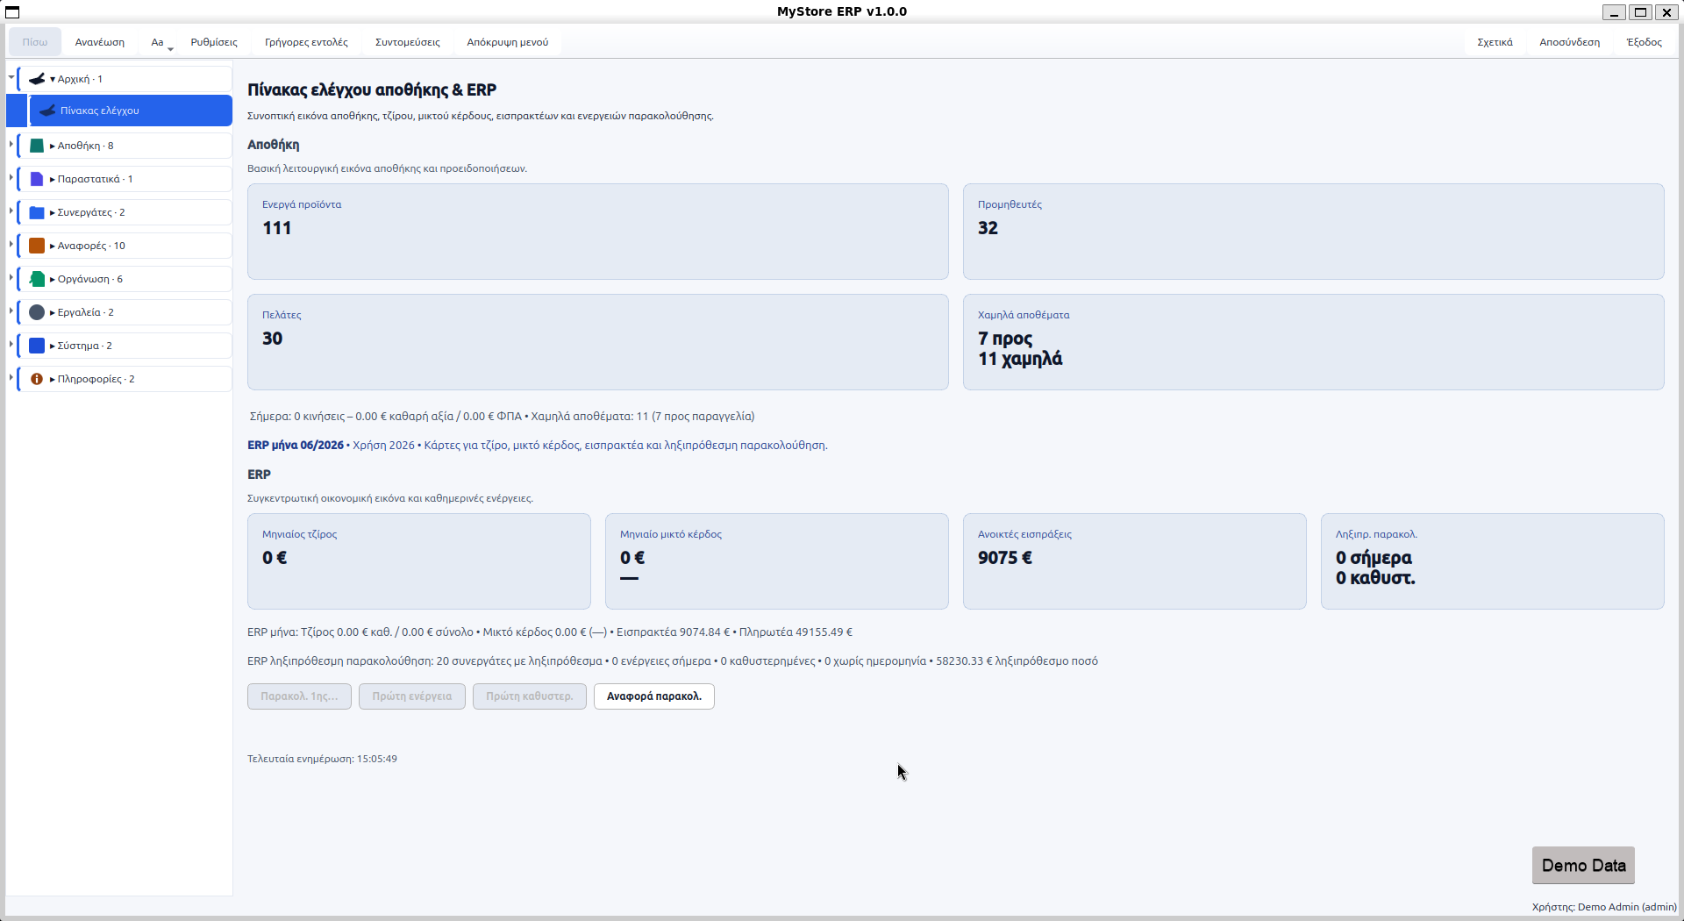Select Πίνακας ελέγχου tree item

[131, 111]
